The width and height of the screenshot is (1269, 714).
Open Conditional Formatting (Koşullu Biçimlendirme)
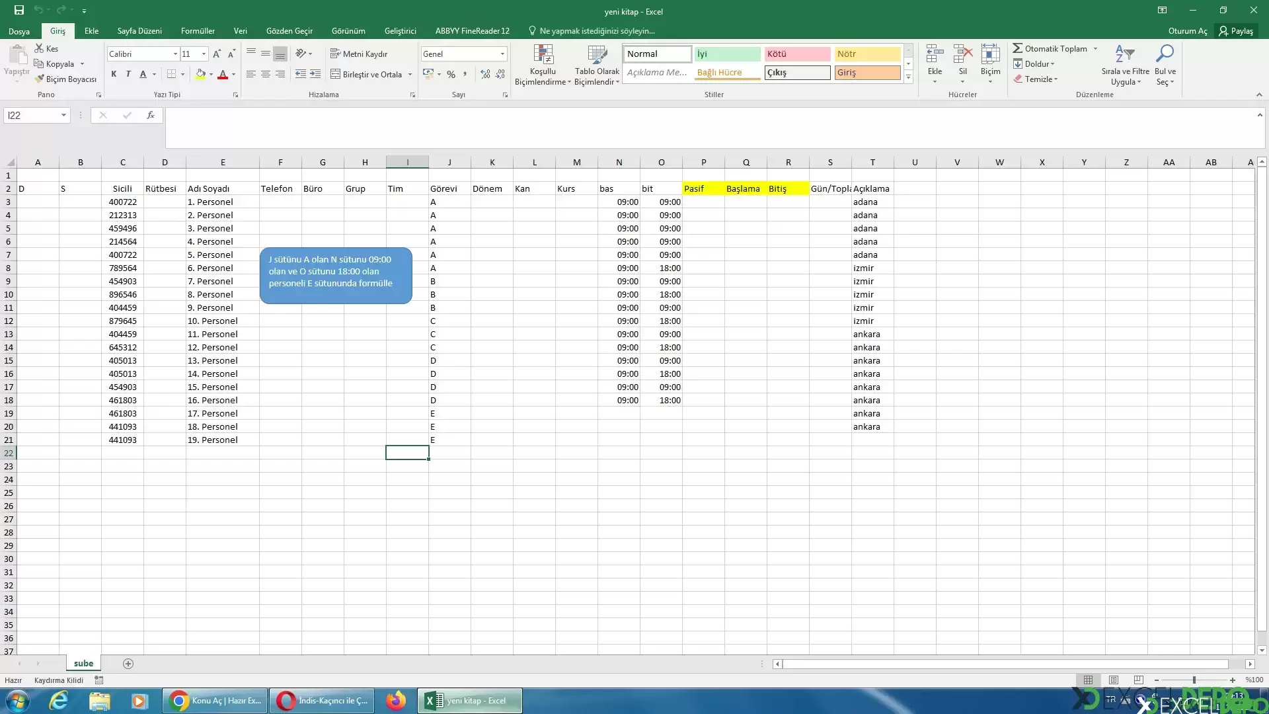point(543,65)
